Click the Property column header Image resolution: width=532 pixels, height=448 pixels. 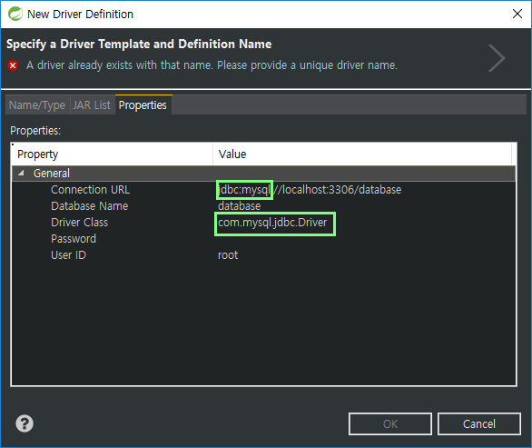(113, 154)
